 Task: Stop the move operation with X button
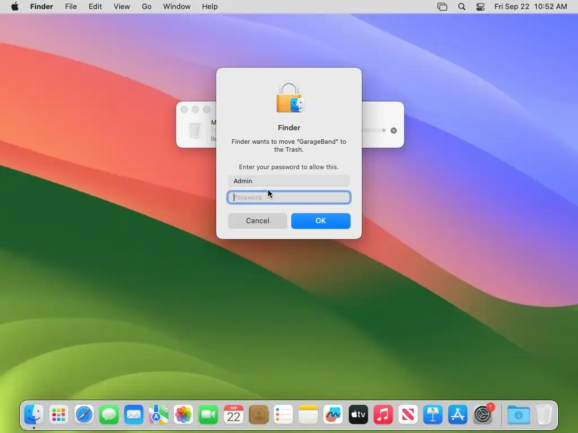[x=393, y=130]
